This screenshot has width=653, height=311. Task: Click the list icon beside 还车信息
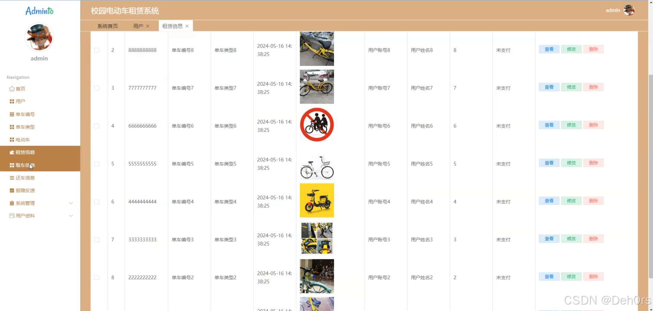point(12,178)
